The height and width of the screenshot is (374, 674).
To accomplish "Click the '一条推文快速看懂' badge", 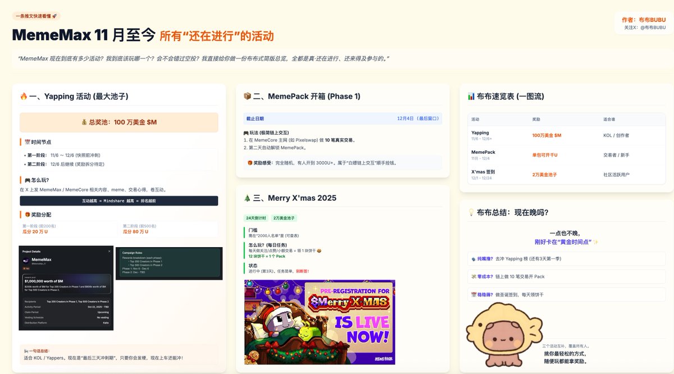I will [37, 17].
